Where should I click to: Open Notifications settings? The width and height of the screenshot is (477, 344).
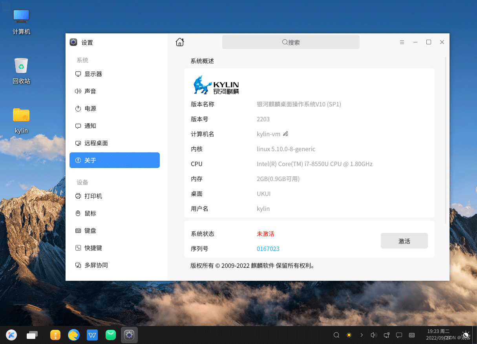(91, 126)
